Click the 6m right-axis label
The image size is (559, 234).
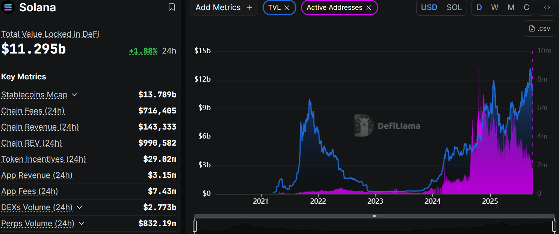point(542,108)
